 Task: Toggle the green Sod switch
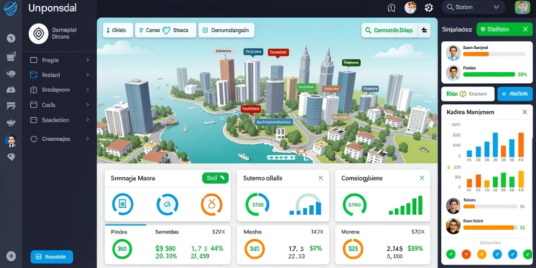pyautogui.click(x=215, y=178)
